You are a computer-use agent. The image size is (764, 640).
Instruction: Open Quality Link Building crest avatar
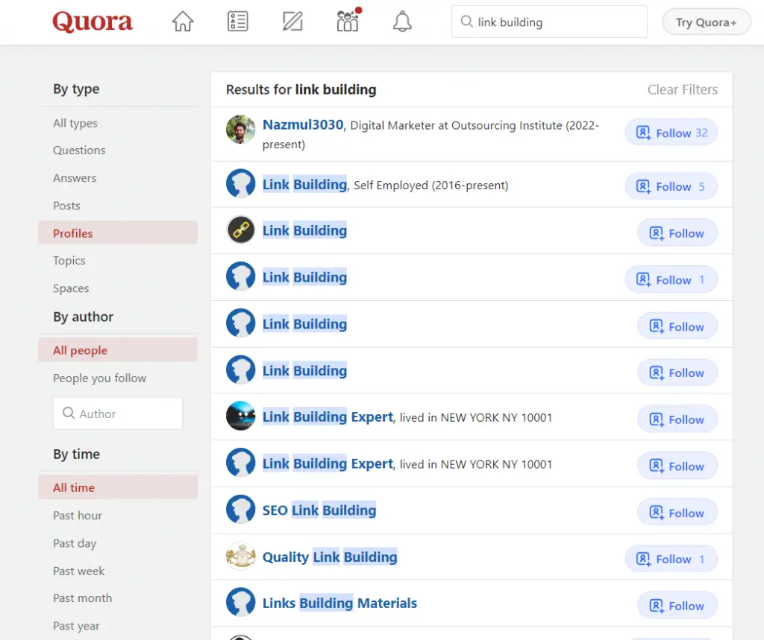[x=241, y=556]
